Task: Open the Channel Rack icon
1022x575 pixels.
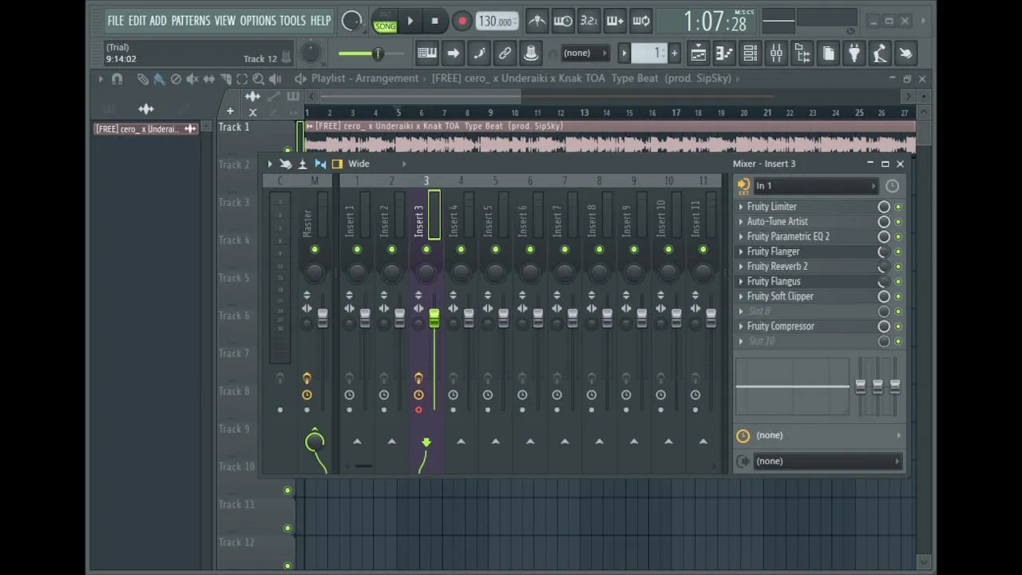Action: [750, 54]
